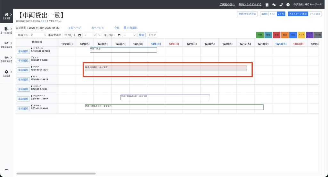
Task: Click the 一括抽出 export icon in sidebar
Action: pos(6,29)
